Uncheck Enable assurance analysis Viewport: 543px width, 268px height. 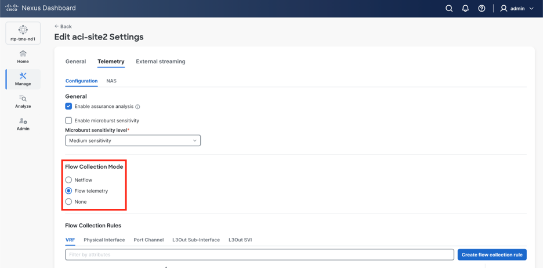pos(68,106)
